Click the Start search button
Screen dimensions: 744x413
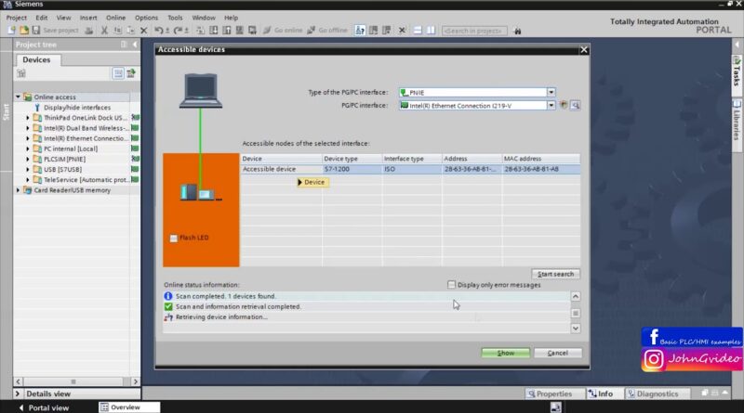tap(555, 274)
